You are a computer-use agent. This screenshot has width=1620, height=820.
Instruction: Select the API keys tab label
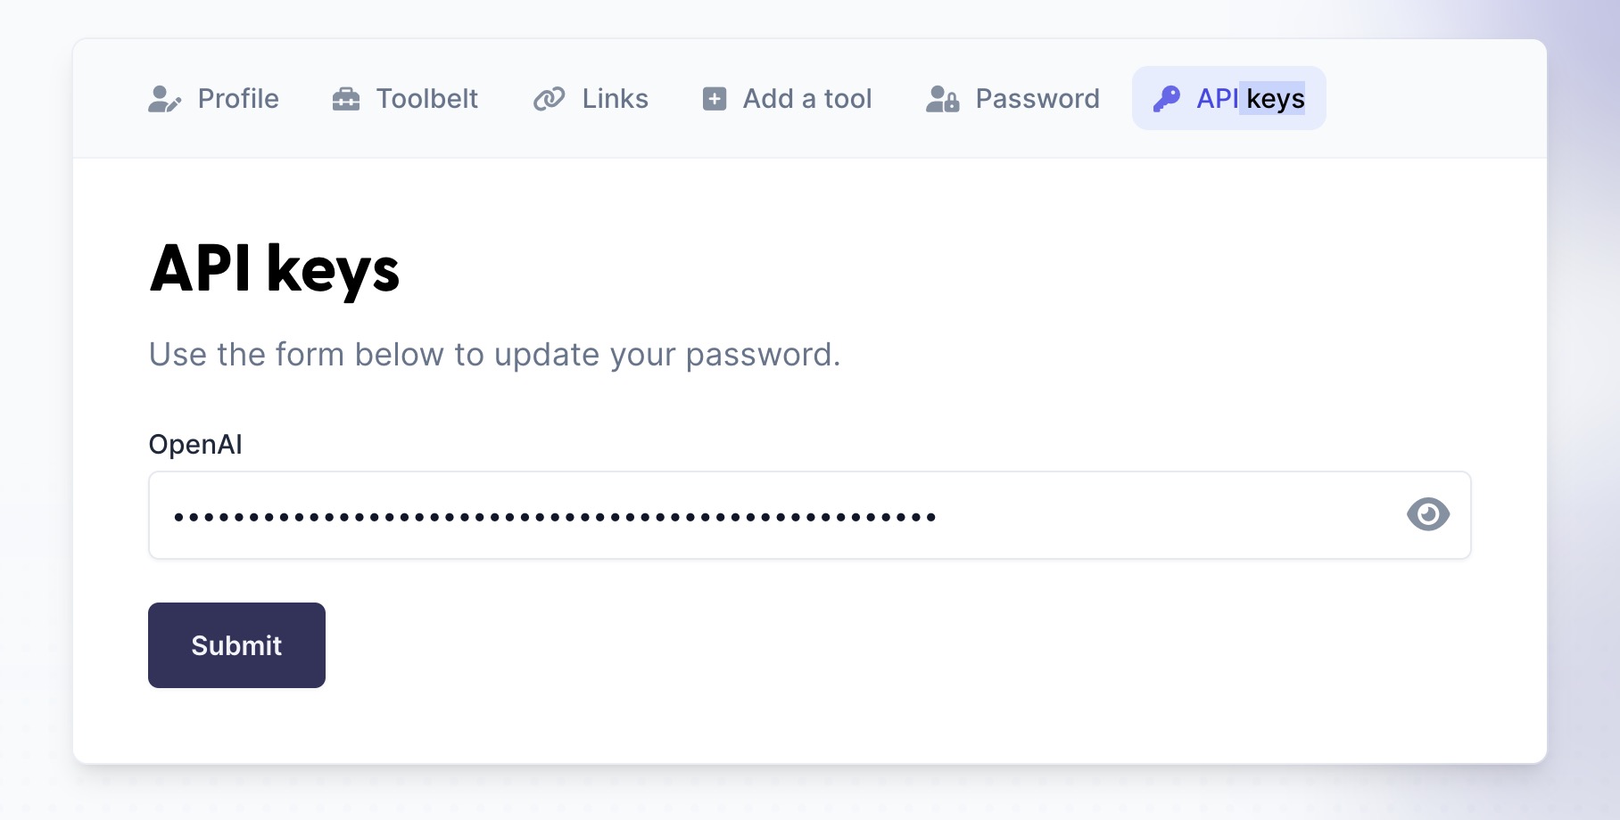point(1251,98)
